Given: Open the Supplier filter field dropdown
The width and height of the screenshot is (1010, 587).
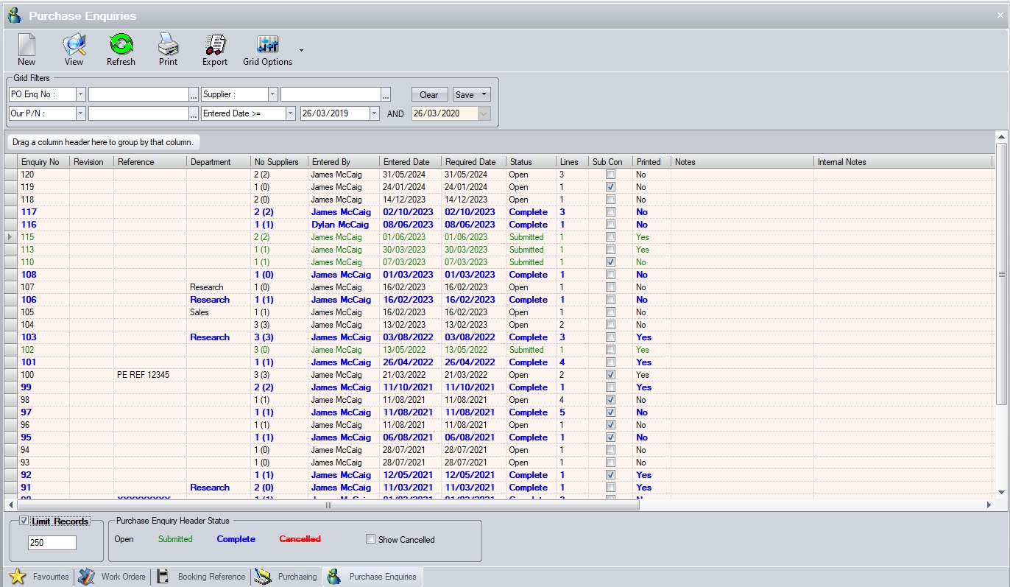Looking at the screenshot, I should (x=272, y=95).
